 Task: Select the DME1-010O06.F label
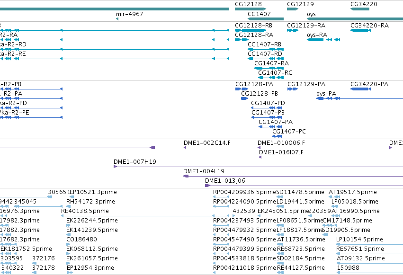[x=281, y=143]
